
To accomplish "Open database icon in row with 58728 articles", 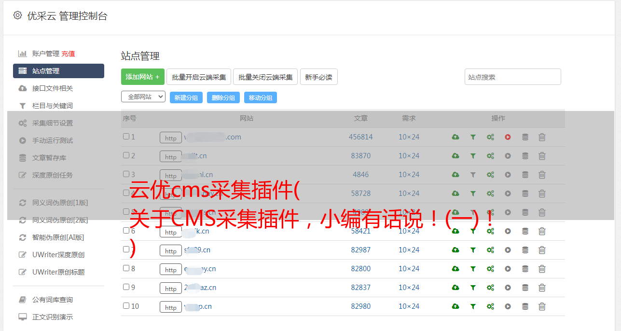I will [x=525, y=193].
